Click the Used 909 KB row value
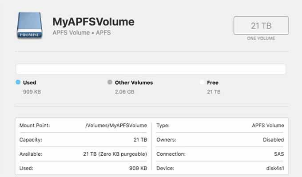Image resolution: width=302 pixels, height=177 pixels. [x=138, y=168]
